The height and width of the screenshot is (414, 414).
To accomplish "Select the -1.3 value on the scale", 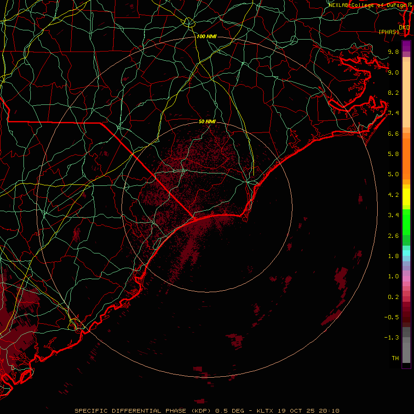I will click(391, 338).
